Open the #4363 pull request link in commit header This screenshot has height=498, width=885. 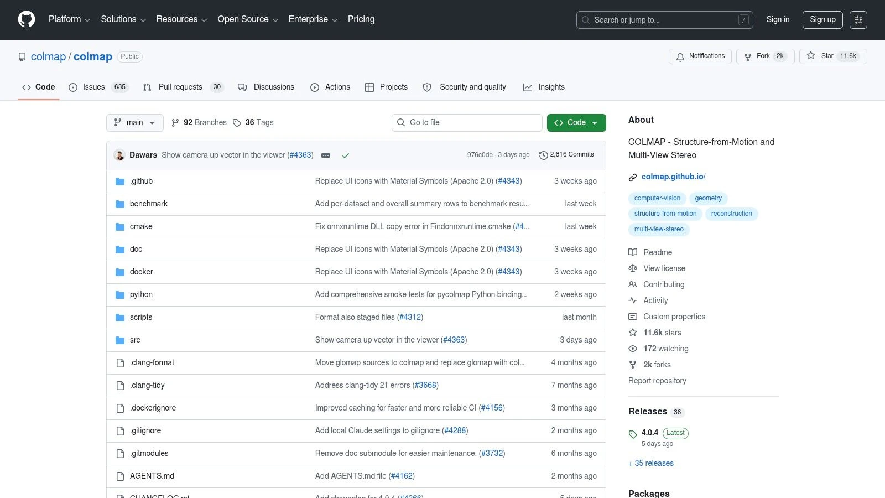tap(301, 155)
